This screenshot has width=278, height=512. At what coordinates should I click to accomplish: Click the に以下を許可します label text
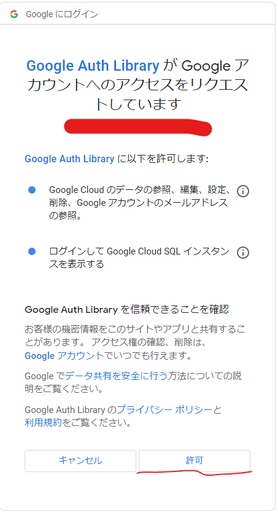point(162,159)
